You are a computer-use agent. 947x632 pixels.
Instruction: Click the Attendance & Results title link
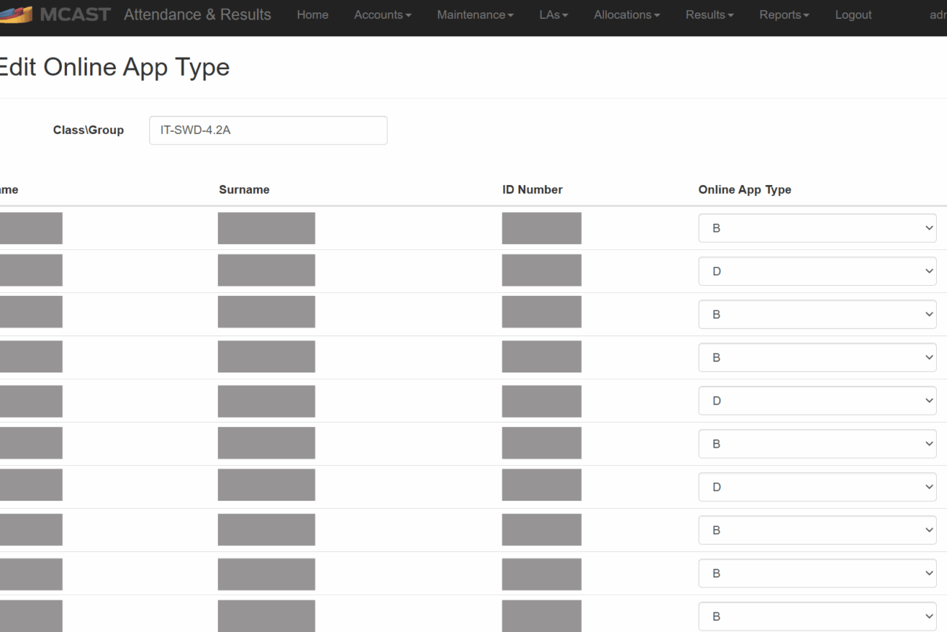point(197,15)
